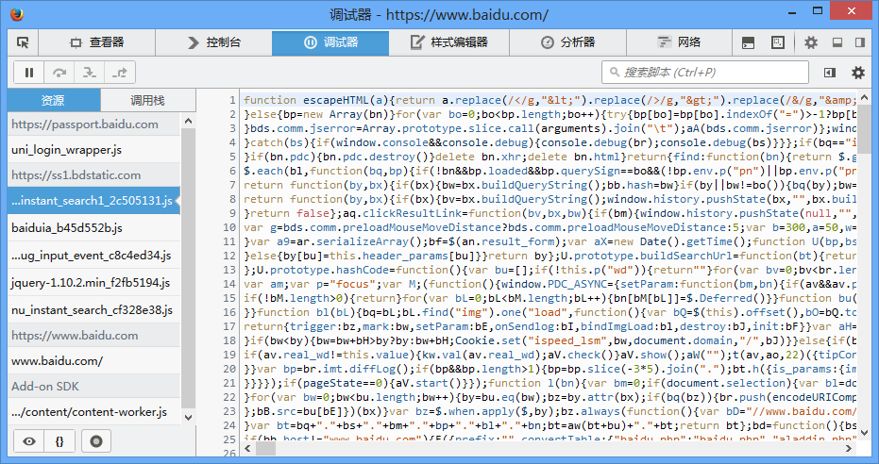Select the https://ss1.bdstatic.com group header

(x=94, y=175)
